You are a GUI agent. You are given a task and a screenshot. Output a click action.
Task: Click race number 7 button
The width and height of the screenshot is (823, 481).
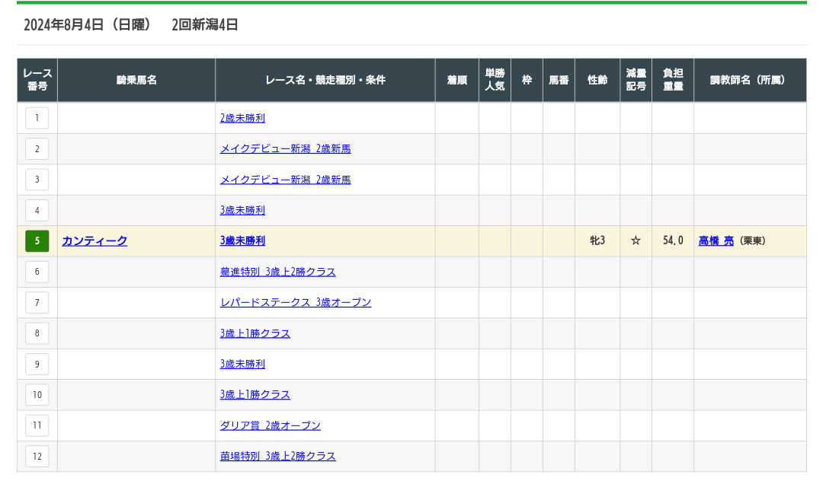(x=37, y=303)
